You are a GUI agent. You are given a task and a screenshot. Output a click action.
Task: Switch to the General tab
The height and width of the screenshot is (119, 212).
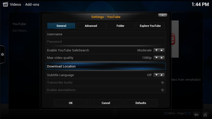pyautogui.click(x=61, y=26)
